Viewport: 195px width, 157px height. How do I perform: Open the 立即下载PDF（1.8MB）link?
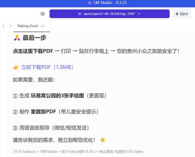pos(47,67)
